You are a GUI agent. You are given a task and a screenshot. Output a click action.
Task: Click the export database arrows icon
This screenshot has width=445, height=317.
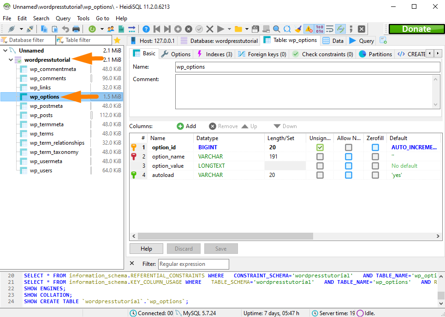(132, 29)
